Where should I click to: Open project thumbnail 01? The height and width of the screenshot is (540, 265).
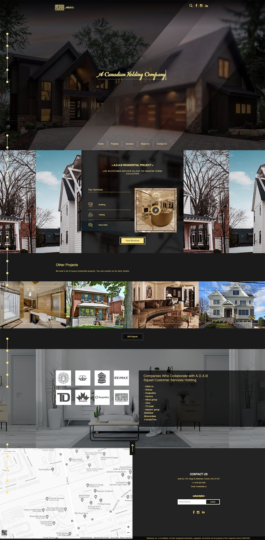33,305
